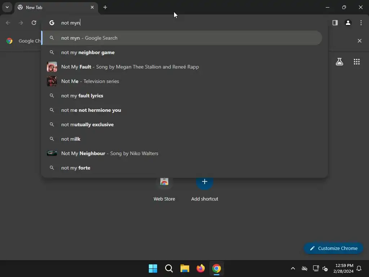Open Chrome's three-dot menu
The width and height of the screenshot is (369, 277).
(x=361, y=23)
